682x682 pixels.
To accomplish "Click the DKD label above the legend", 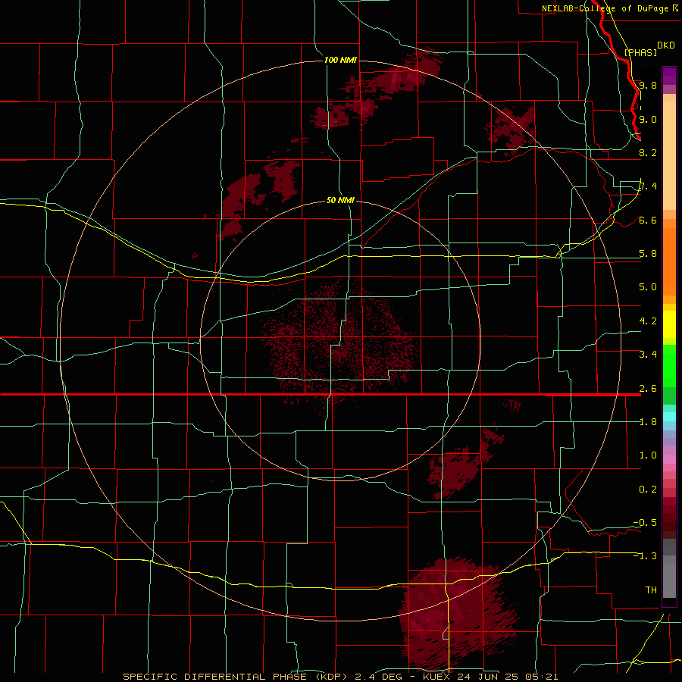I will point(665,45).
